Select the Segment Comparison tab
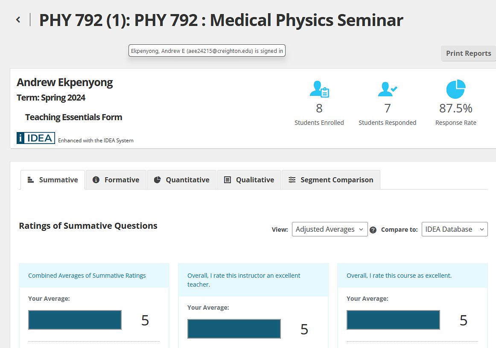 (331, 180)
